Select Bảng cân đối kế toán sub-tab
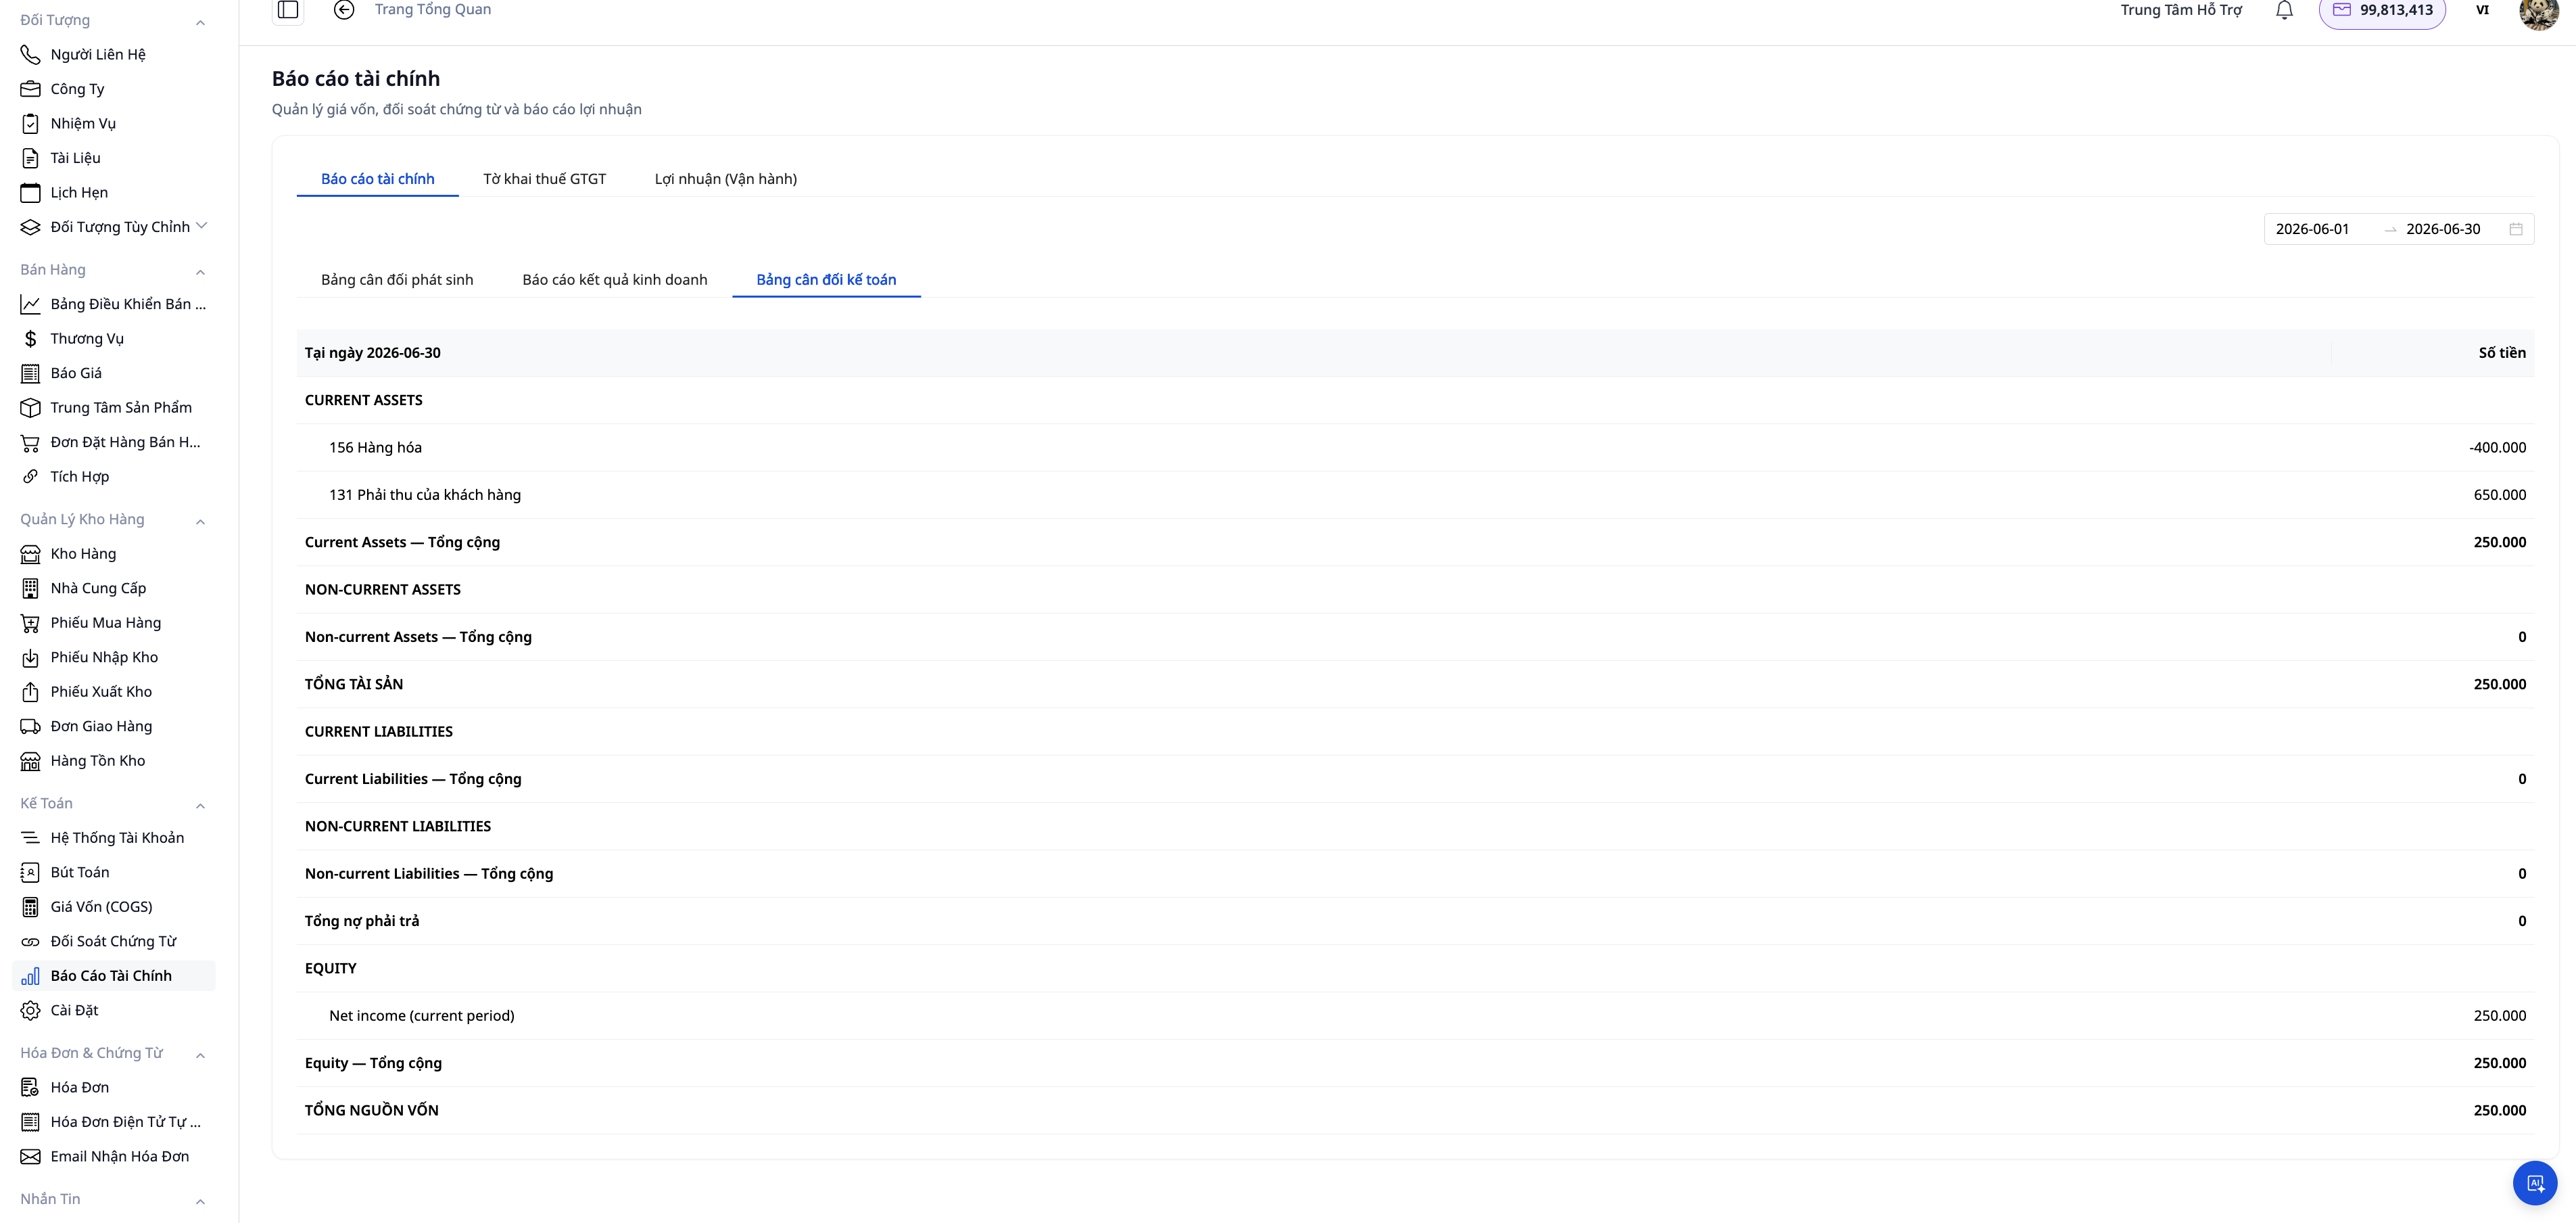This screenshot has width=2576, height=1223. pyautogui.click(x=826, y=279)
